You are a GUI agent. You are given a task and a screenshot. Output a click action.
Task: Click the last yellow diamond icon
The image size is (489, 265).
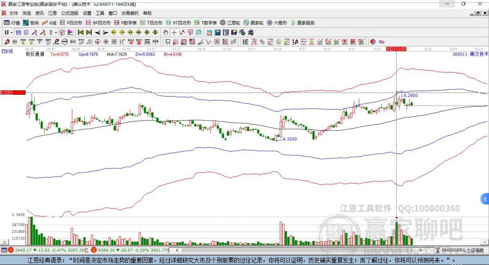(x=155, y=33)
